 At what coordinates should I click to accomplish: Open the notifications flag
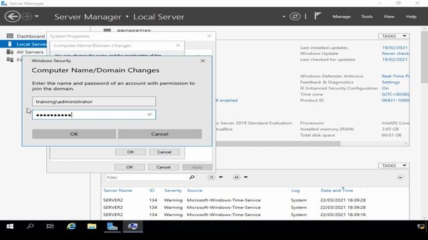[x=317, y=16]
